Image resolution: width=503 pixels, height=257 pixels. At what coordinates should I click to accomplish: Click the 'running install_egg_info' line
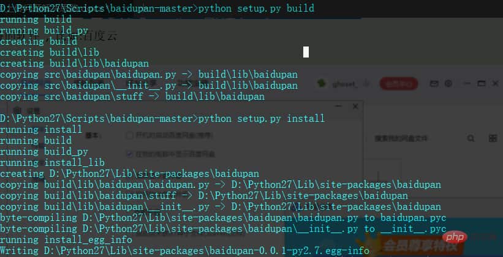tap(66, 240)
